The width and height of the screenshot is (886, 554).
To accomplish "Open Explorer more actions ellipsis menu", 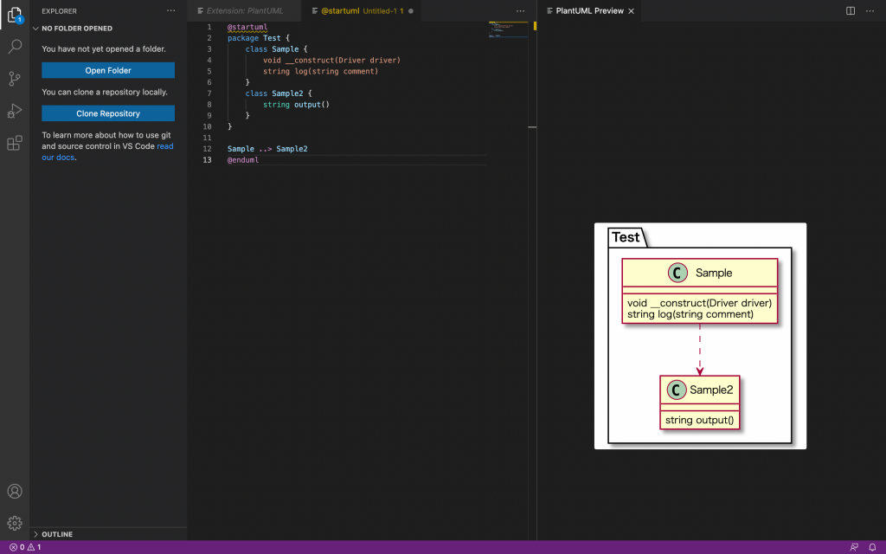I will [171, 11].
